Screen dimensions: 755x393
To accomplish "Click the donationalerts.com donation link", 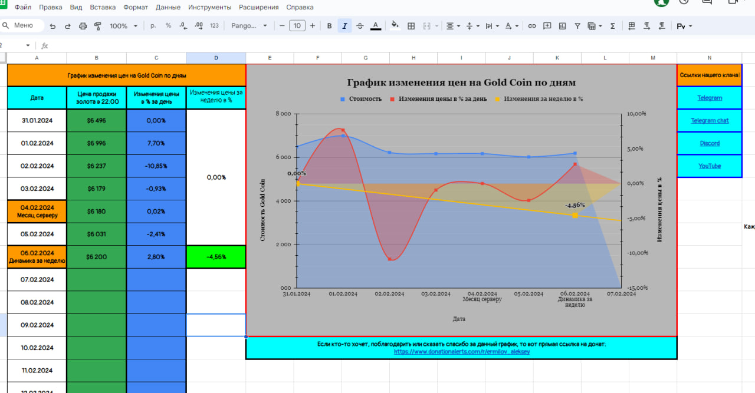I will click(461, 352).
